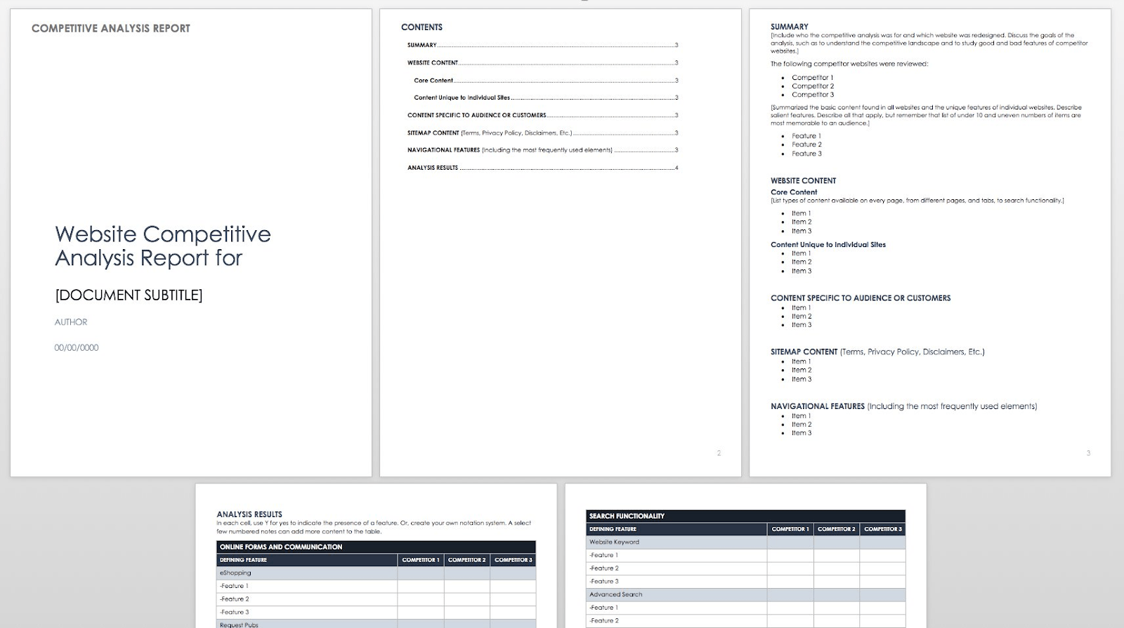Image resolution: width=1124 pixels, height=628 pixels.
Task: Click 'COMPETITOR 2' column in Online Forms table
Action: [x=467, y=560]
